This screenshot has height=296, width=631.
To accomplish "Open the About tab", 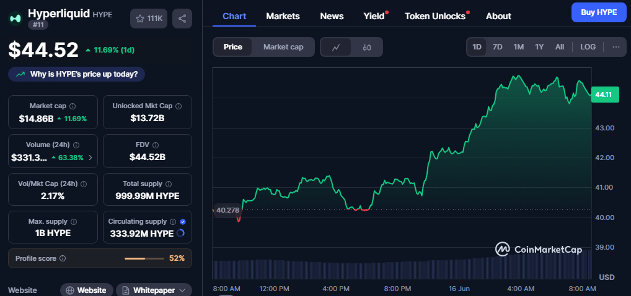I will pyautogui.click(x=498, y=16).
